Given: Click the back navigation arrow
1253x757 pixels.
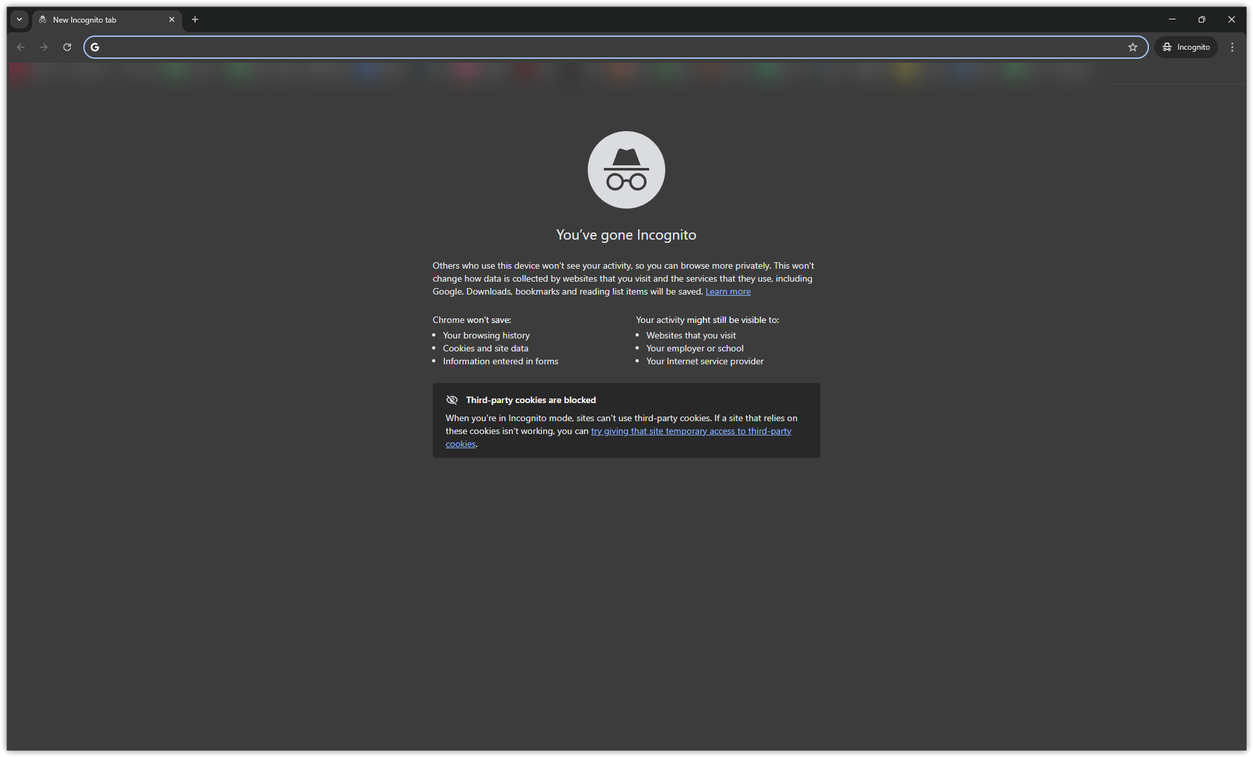Looking at the screenshot, I should (21, 47).
